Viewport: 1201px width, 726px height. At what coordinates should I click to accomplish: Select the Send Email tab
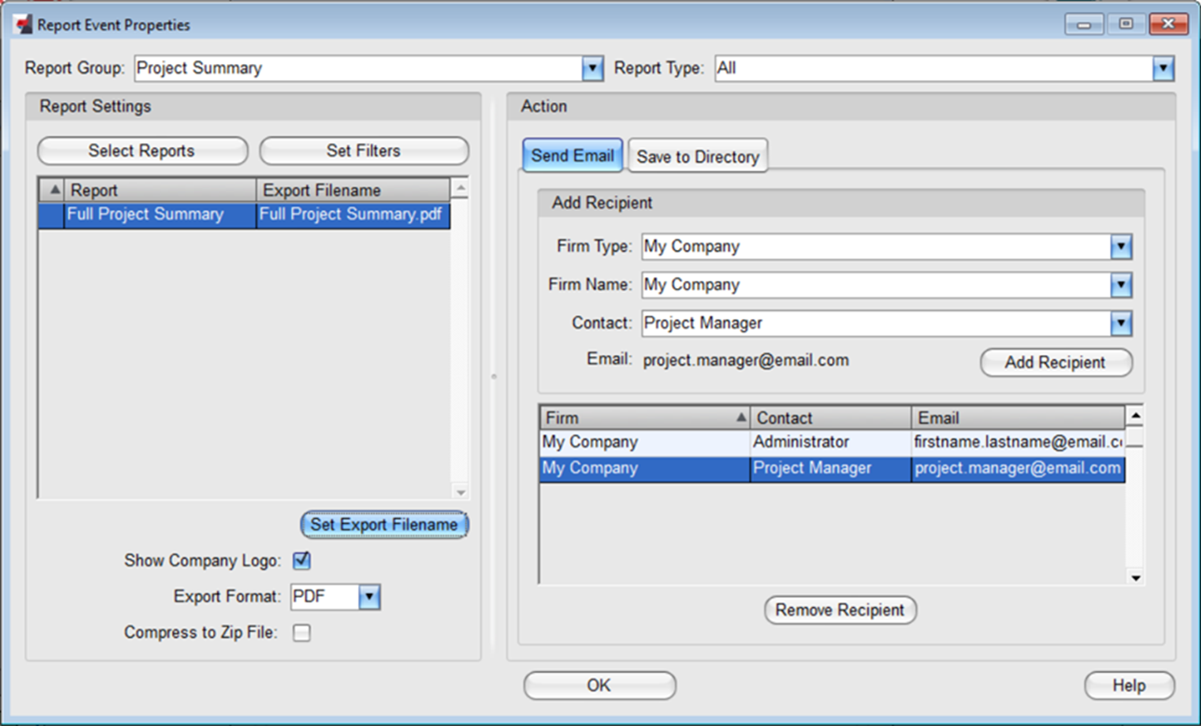572,156
